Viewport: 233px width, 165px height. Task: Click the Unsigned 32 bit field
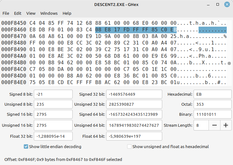(x=134, y=104)
